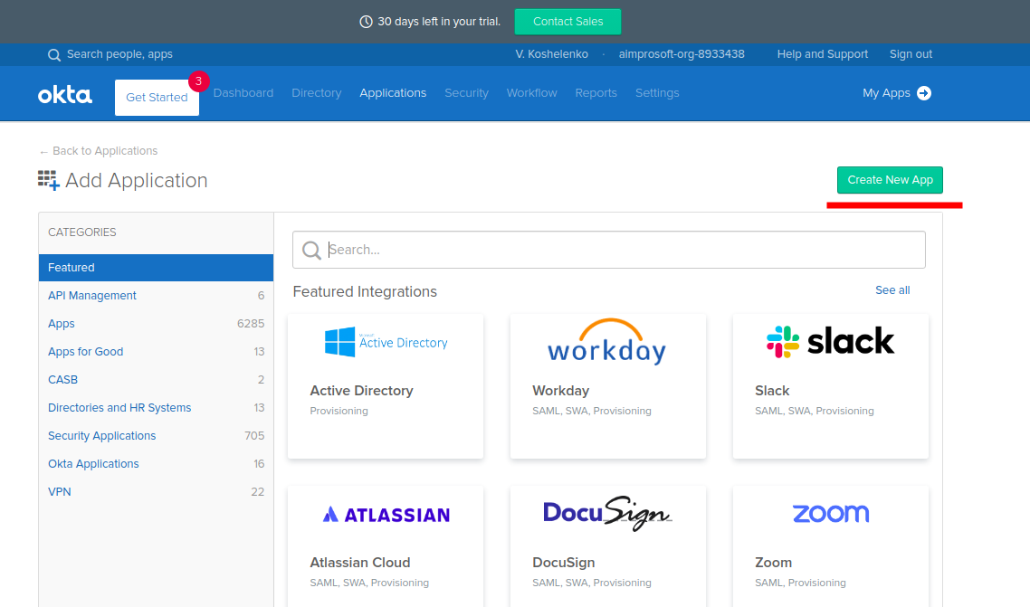The height and width of the screenshot is (607, 1030).
Task: Select the Security Applications category
Action: click(156, 436)
